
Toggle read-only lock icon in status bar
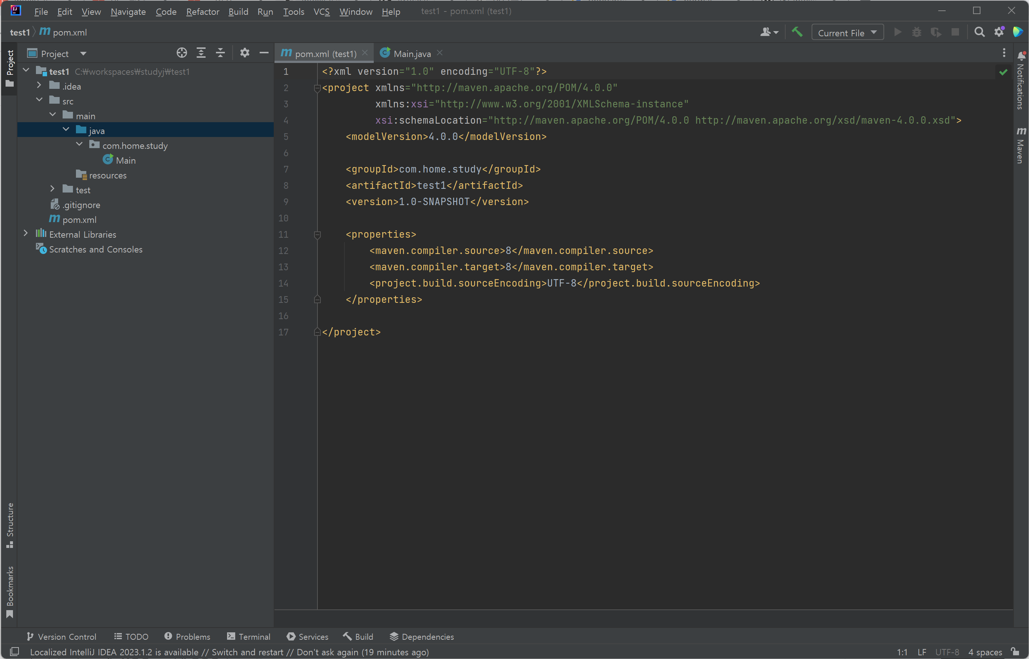click(1015, 652)
